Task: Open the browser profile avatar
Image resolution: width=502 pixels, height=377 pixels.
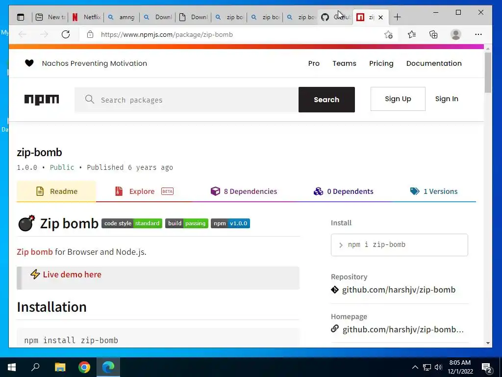Action: (x=455, y=34)
